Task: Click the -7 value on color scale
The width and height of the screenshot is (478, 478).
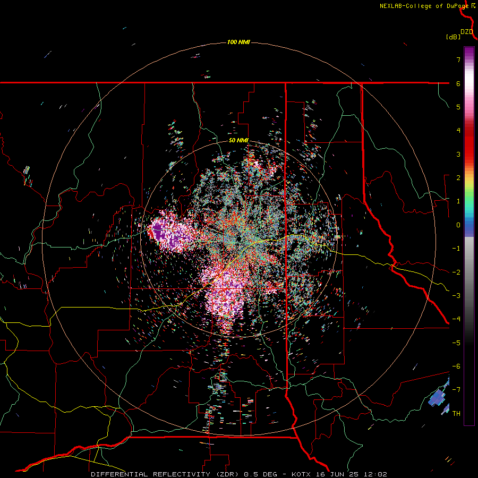Action: [456, 390]
